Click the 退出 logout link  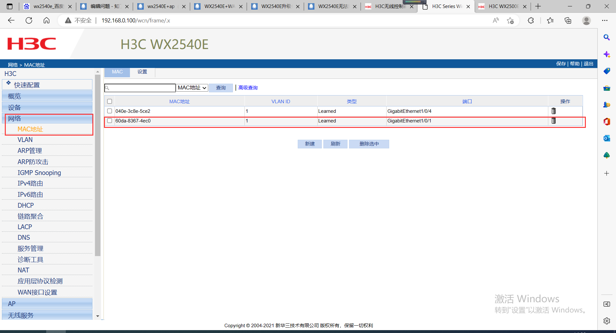(x=588, y=64)
